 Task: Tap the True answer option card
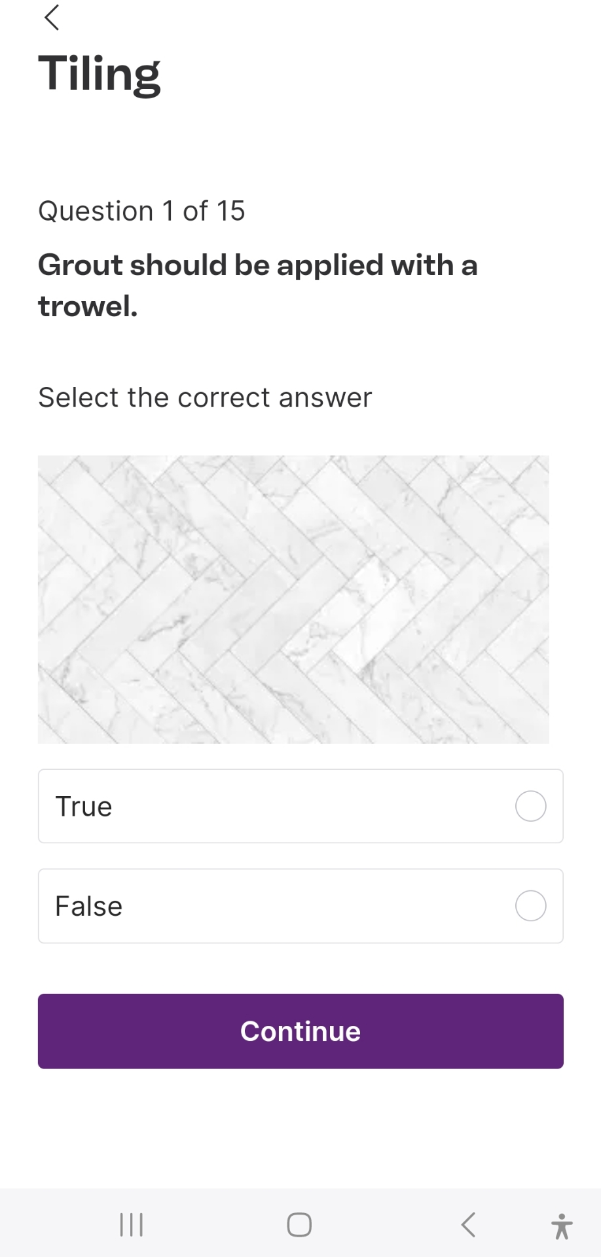300,806
